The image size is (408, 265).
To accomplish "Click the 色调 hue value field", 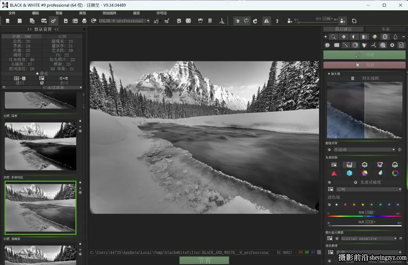I will pos(370,213).
